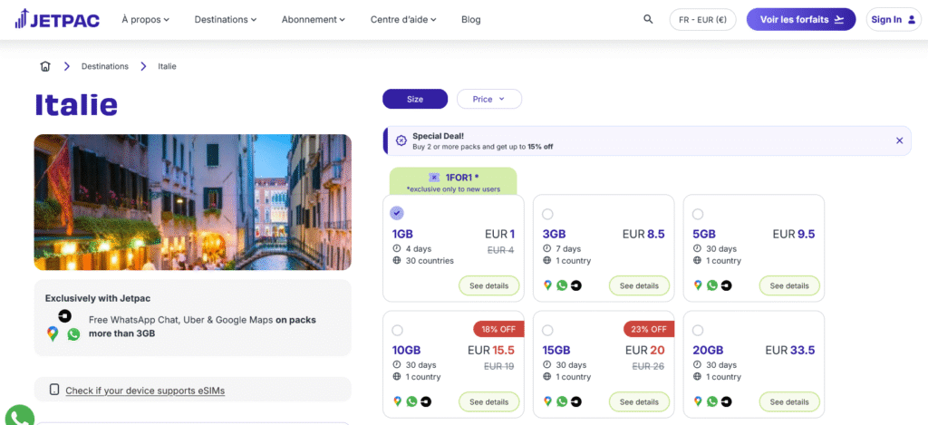The image size is (928, 425).
Task: Click Uber icon on 5GB card
Action: click(726, 285)
